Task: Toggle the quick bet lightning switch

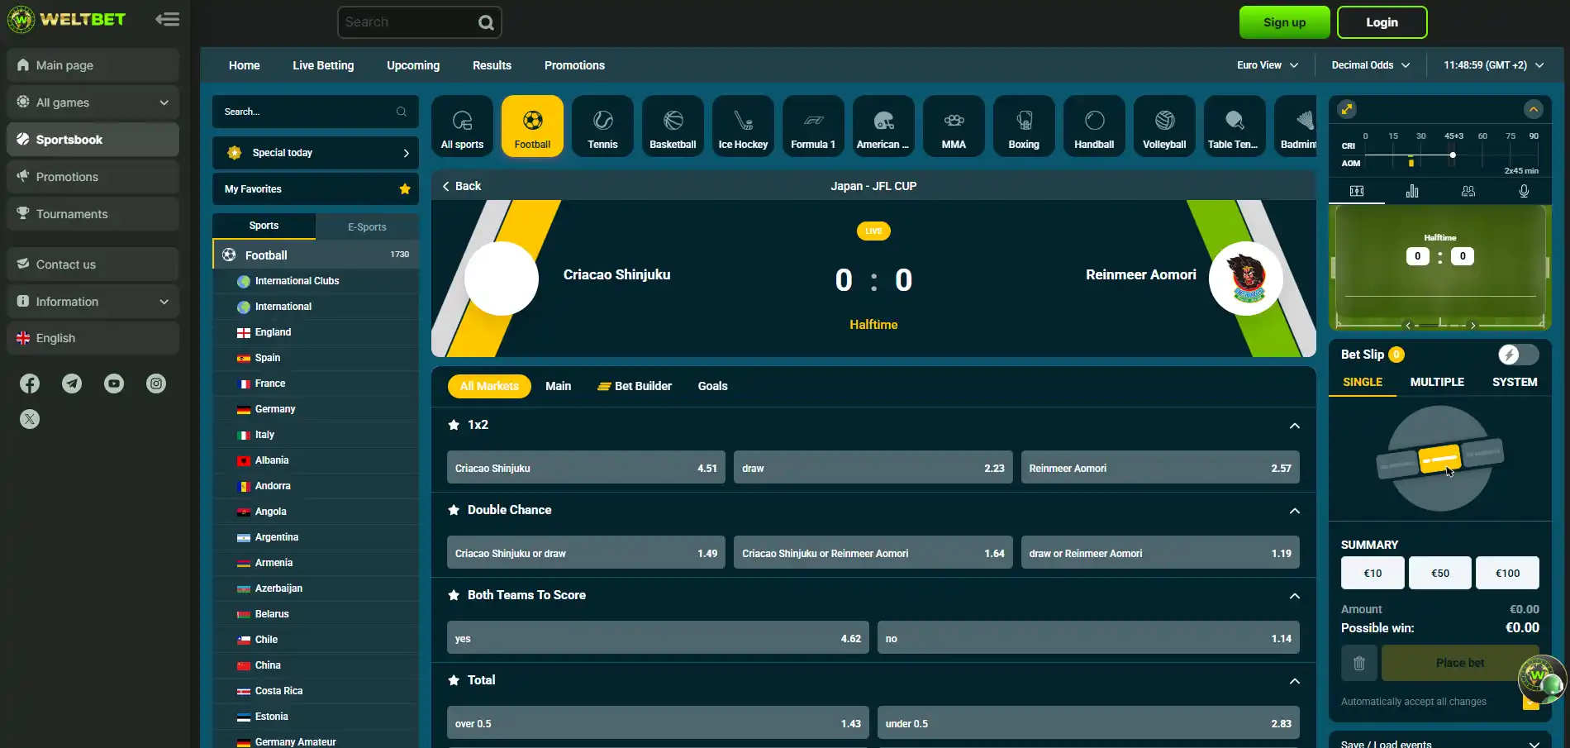Action: [x=1518, y=355]
